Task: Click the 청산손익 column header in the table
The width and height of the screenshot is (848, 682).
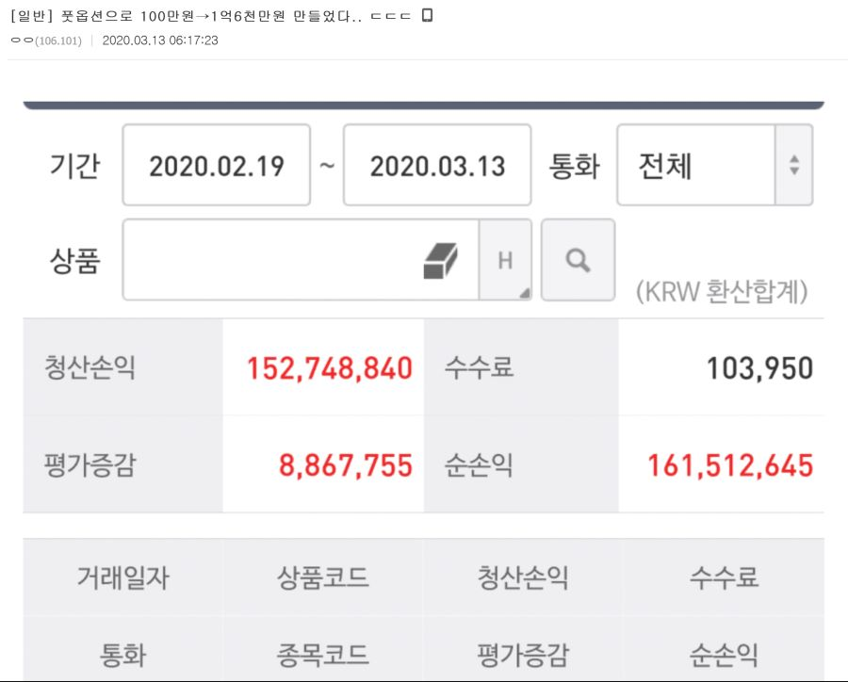Action: pyautogui.click(x=523, y=577)
